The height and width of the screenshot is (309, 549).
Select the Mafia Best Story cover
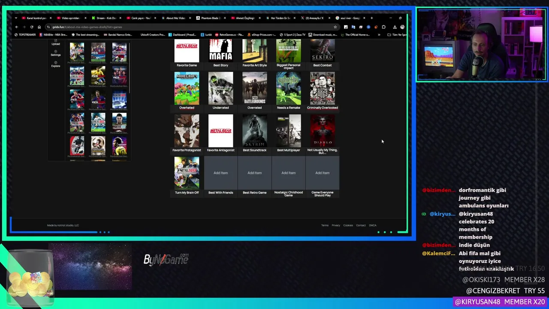[220, 51]
